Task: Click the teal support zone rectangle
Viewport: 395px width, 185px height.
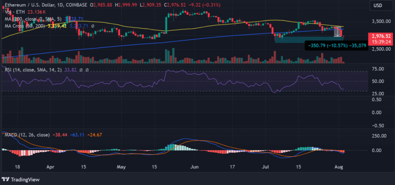Action: coord(309,39)
